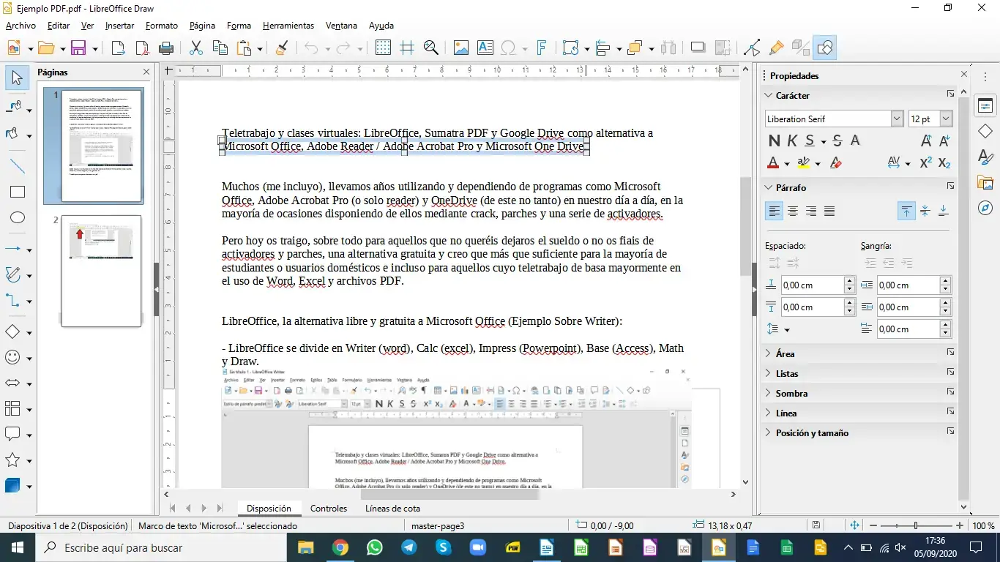1000x562 pixels.
Task: Toggle Subscript X₂ button
Action: point(944,162)
